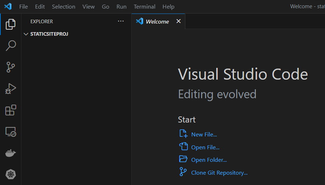This screenshot has height=185, width=325.
Task: Switch to the Welcome tab
Action: coord(158,21)
